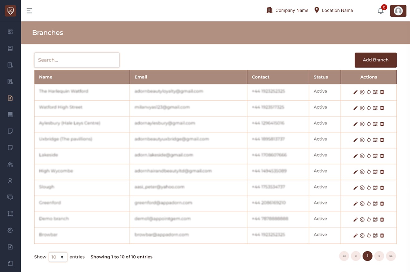Screen dimensions: 410x272
Task: Sort table by Status column header
Action: click(321, 77)
